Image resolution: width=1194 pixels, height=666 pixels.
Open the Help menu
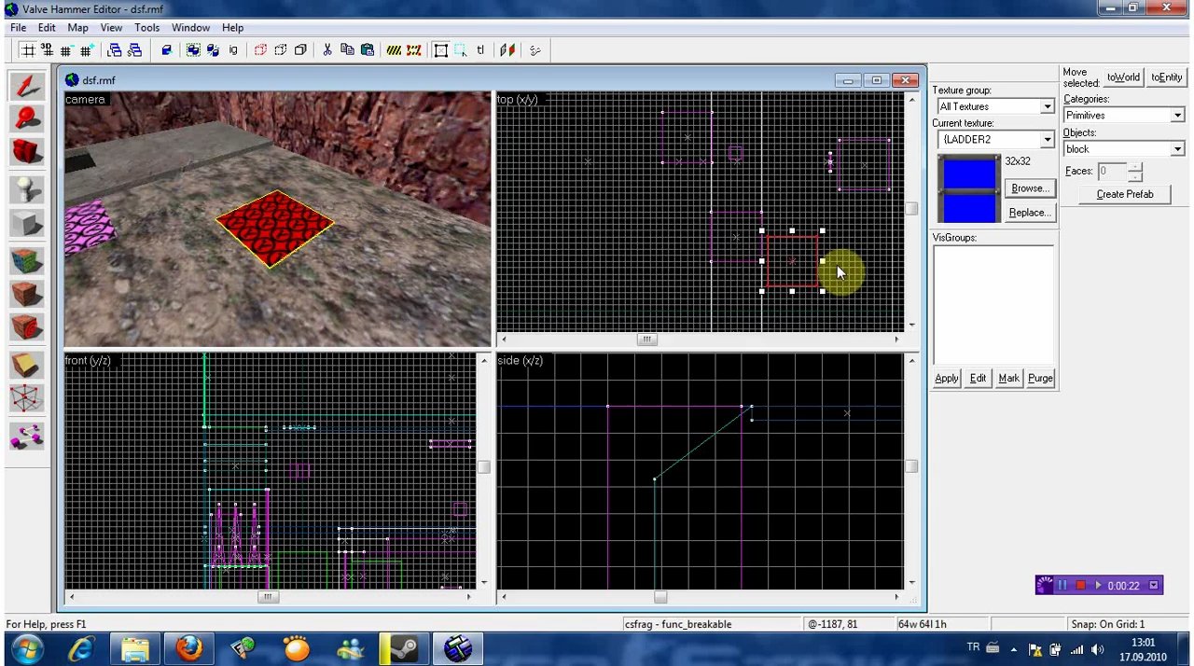(x=232, y=28)
